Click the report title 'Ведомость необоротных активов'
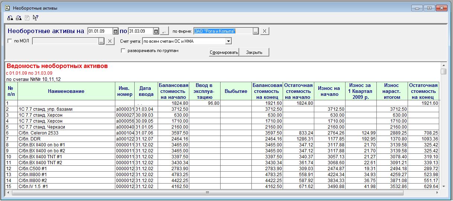 click(57, 66)
